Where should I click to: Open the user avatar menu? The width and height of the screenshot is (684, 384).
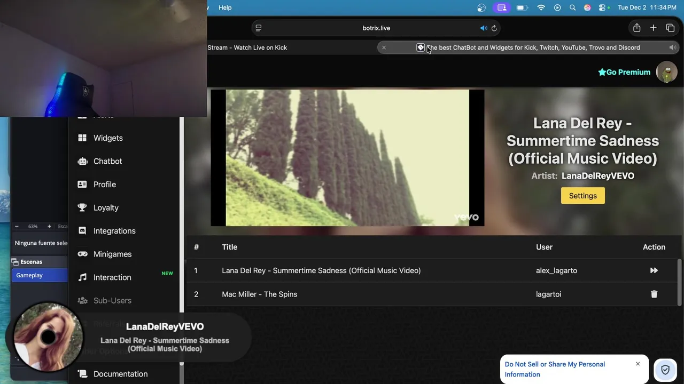(666, 72)
